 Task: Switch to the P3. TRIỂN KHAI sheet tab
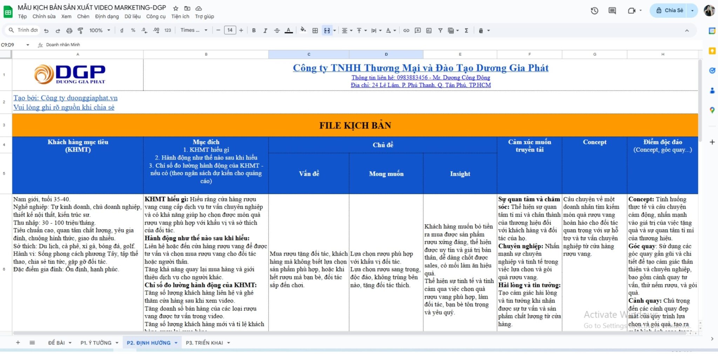(x=204, y=343)
